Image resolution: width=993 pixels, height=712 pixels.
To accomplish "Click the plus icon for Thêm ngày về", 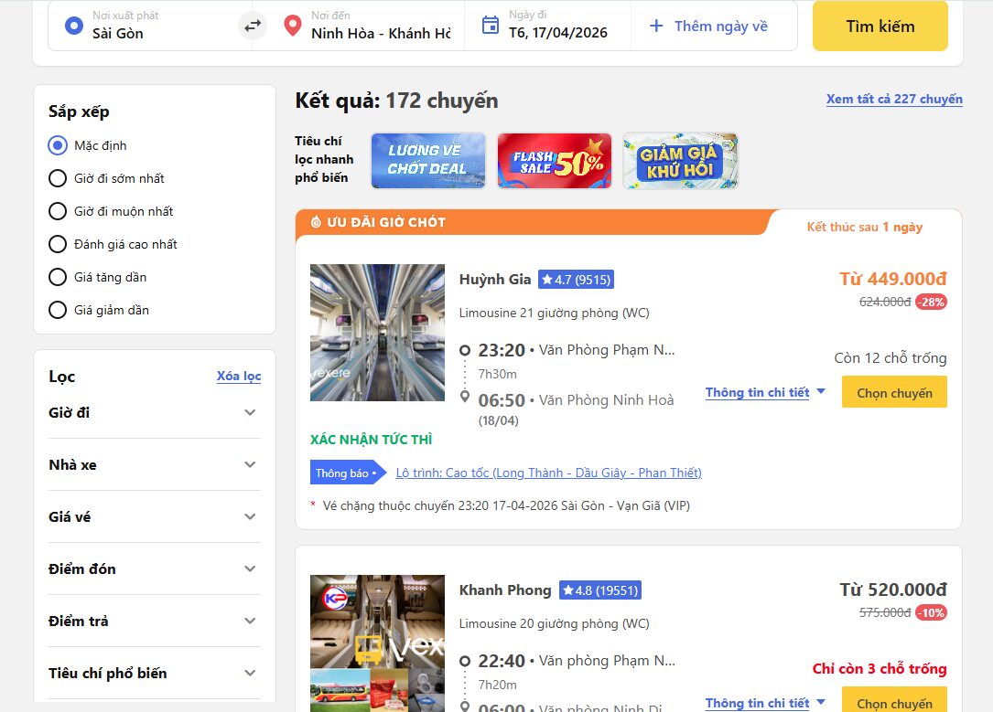I will 656,26.
